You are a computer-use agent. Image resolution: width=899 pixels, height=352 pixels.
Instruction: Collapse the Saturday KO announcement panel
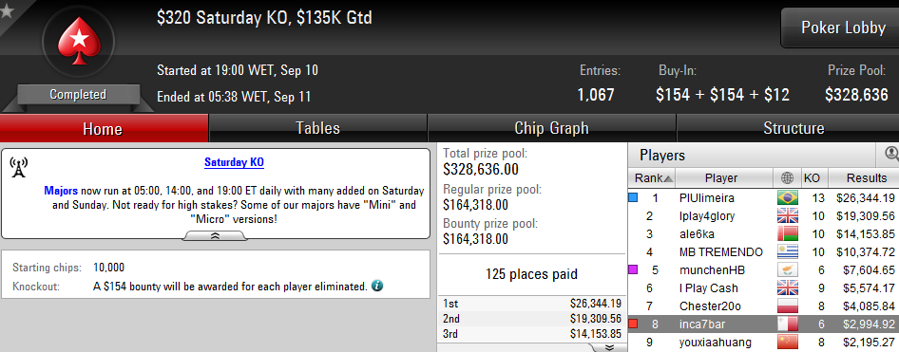215,235
